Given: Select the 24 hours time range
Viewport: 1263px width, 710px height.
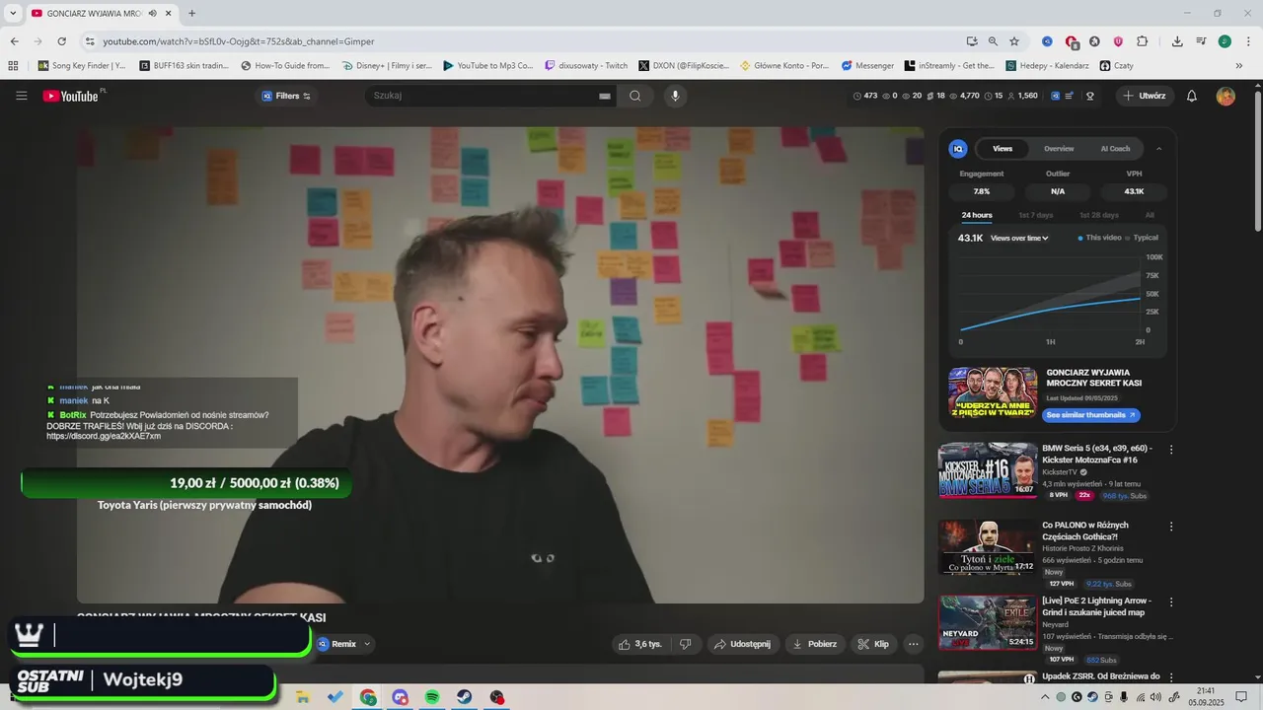Looking at the screenshot, I should (977, 215).
